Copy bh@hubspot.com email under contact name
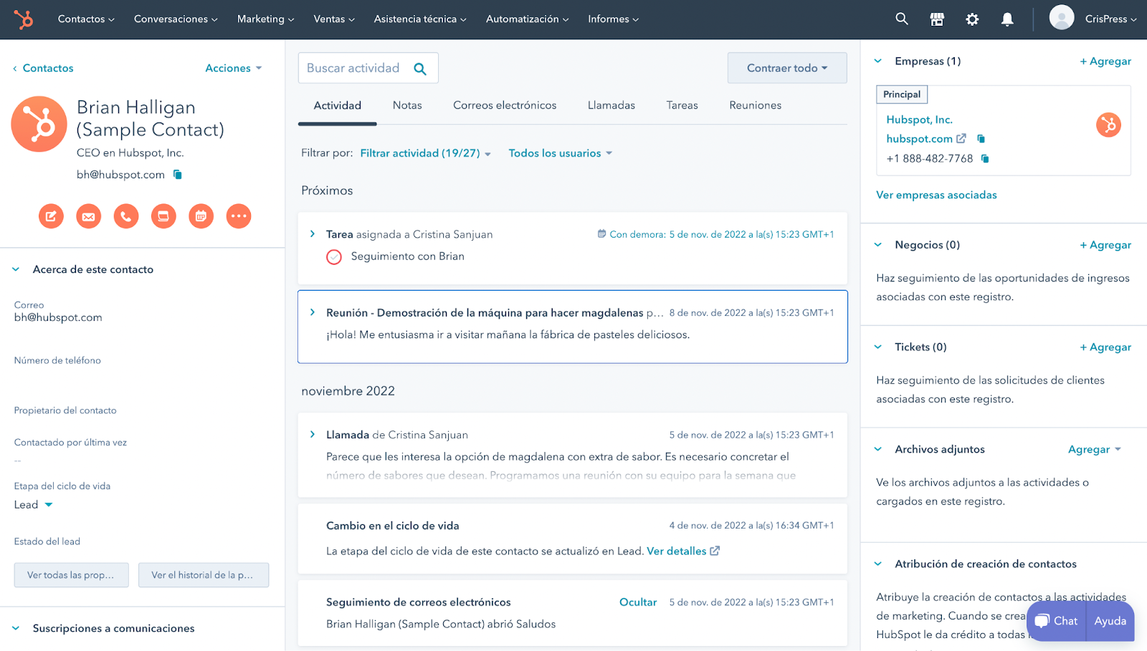The width and height of the screenshot is (1147, 651). (x=178, y=175)
